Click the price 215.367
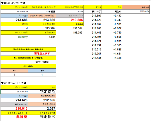This screenshot has width=151, height=121. [96, 54]
